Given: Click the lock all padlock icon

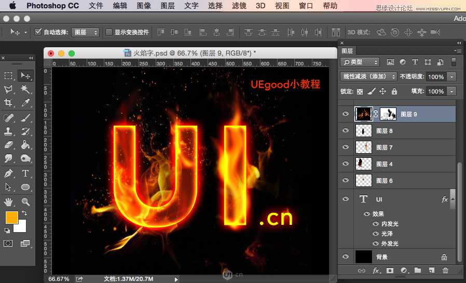Looking at the screenshot, I should click(x=394, y=91).
